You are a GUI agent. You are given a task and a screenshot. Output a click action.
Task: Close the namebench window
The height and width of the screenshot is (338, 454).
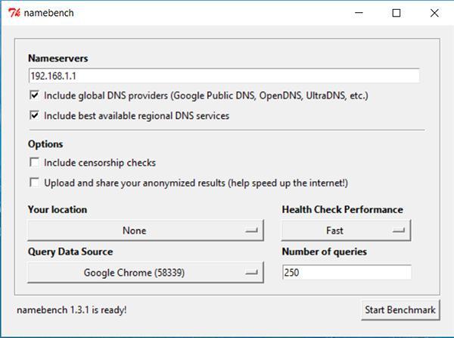point(434,13)
